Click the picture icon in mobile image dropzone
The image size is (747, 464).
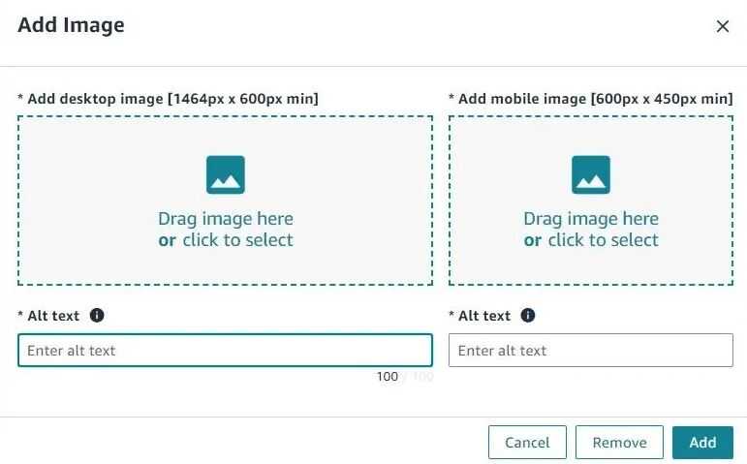coord(591,175)
